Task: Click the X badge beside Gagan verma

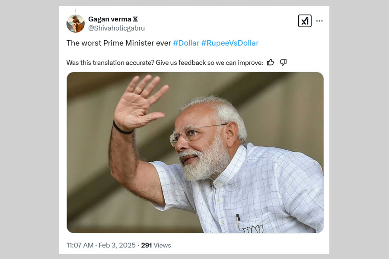Action: point(135,19)
